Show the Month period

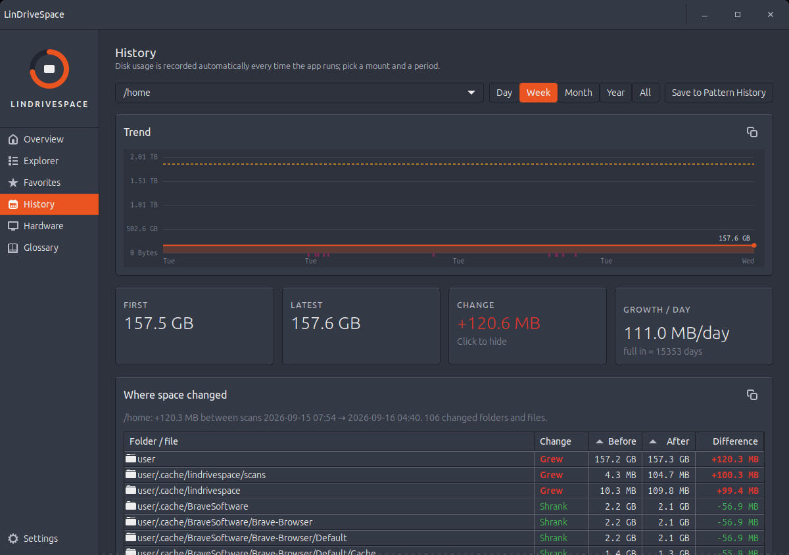tap(579, 93)
